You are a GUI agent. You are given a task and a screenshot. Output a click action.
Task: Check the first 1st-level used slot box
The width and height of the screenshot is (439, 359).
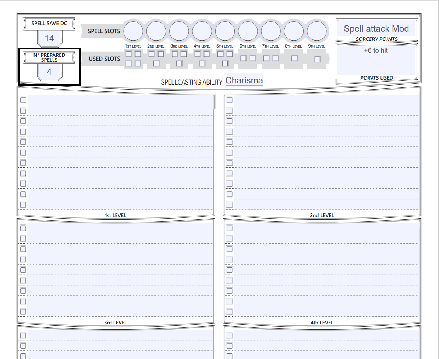pyautogui.click(x=128, y=53)
